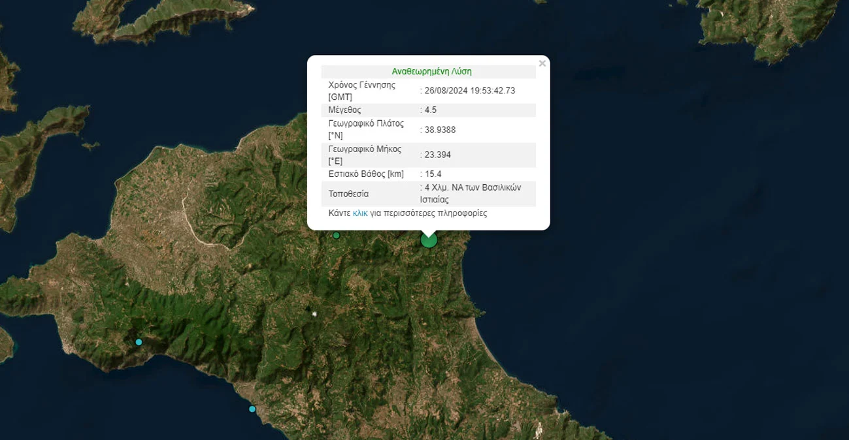Click the longitude value 23.394
Image resolution: width=849 pixels, height=440 pixels.
438,155
